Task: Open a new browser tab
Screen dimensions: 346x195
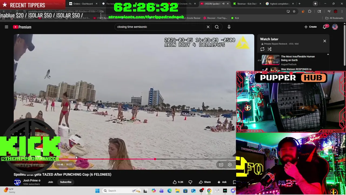Action: point(299,4)
